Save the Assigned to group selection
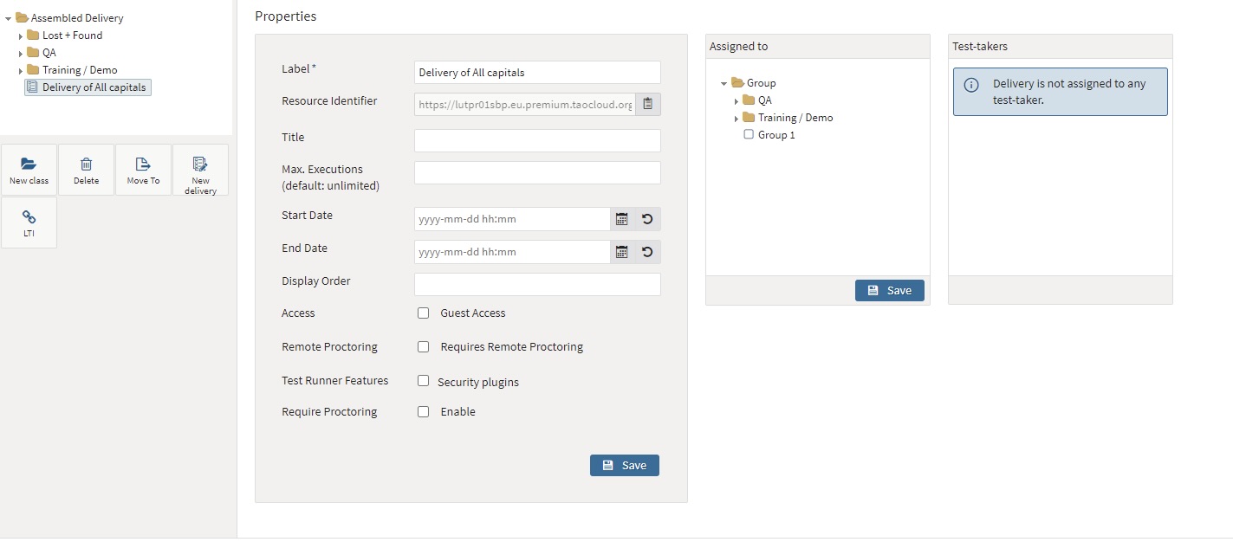This screenshot has width=1233, height=542. pyautogui.click(x=889, y=291)
